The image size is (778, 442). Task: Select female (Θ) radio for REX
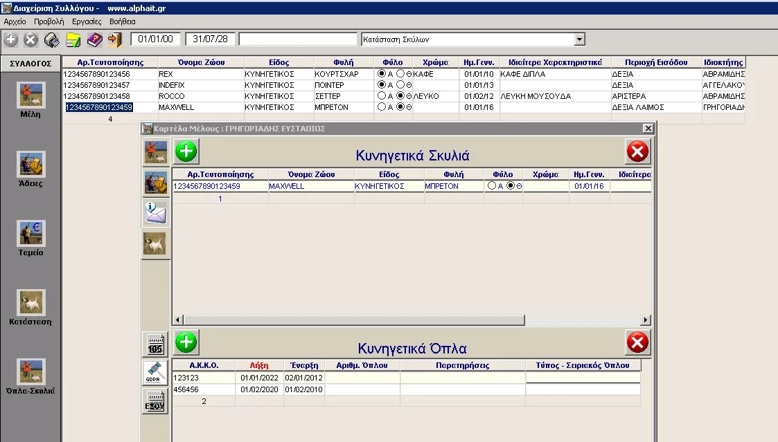pos(400,73)
